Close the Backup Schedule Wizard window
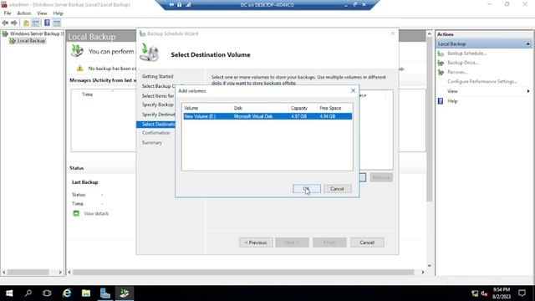 point(392,33)
